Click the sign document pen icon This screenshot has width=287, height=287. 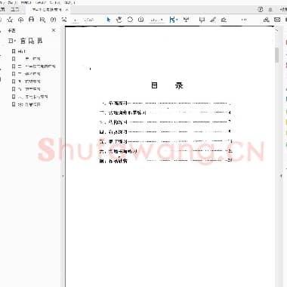coord(224,20)
